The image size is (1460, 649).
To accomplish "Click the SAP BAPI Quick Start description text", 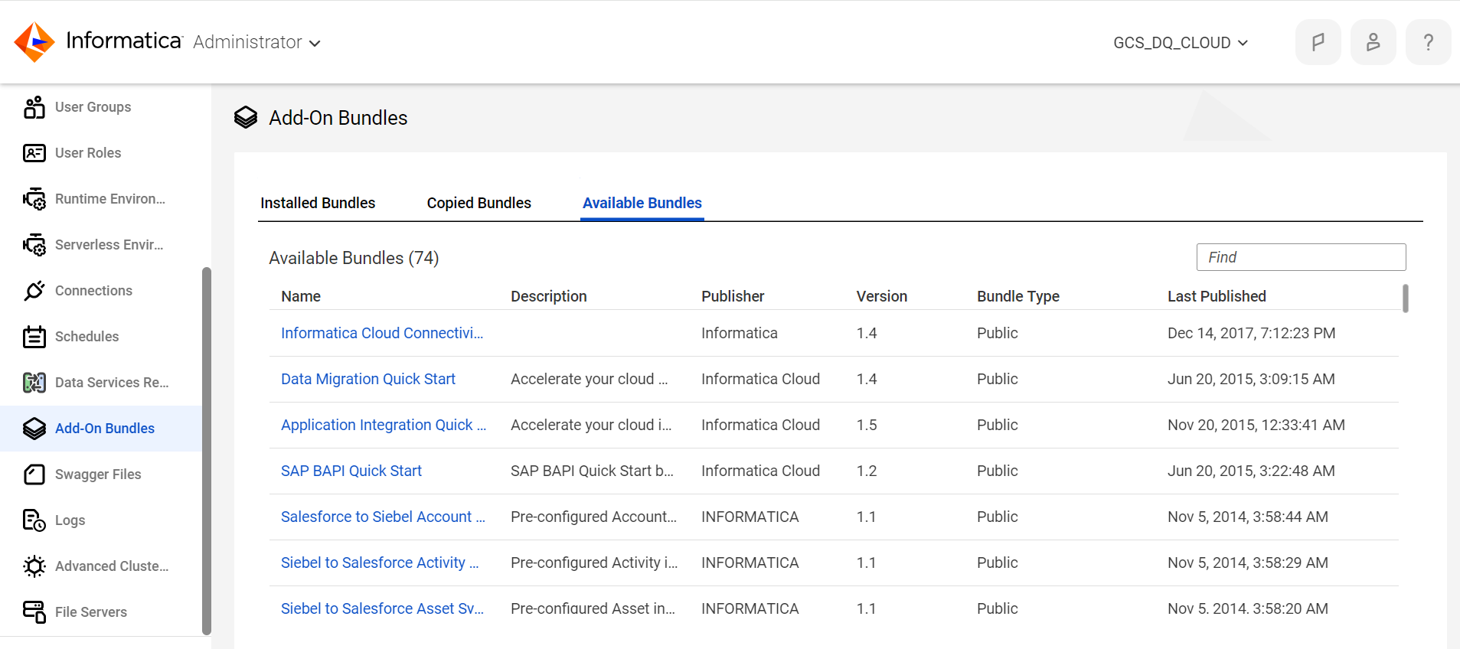I will click(592, 471).
